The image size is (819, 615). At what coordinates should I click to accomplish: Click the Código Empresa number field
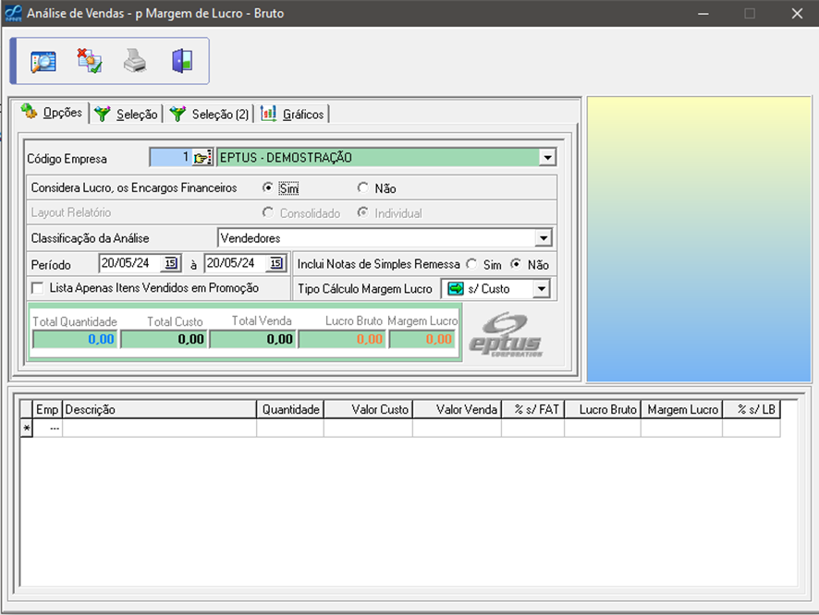pyautogui.click(x=170, y=158)
